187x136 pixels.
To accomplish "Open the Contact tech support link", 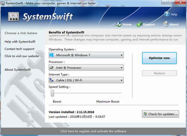I will coord(19,49).
